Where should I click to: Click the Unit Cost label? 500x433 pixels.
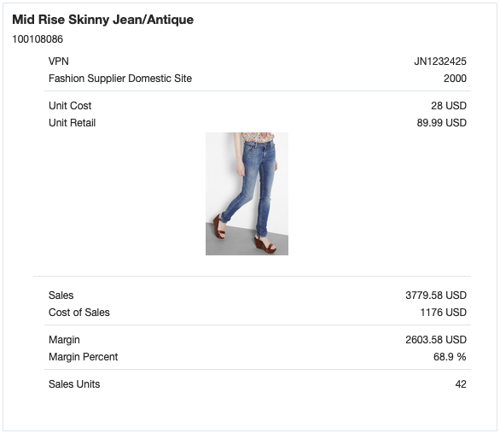pos(70,106)
